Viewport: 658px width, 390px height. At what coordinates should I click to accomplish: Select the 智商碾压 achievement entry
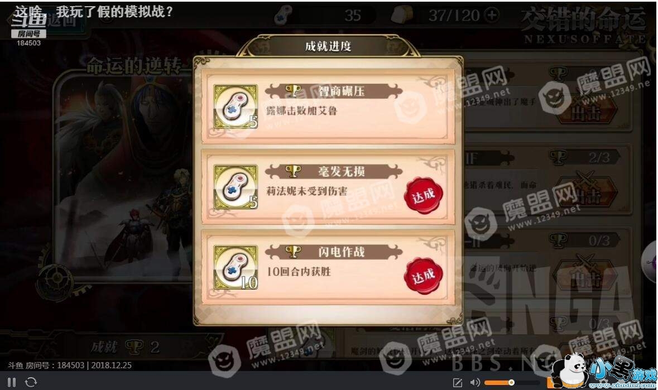pyautogui.click(x=328, y=107)
